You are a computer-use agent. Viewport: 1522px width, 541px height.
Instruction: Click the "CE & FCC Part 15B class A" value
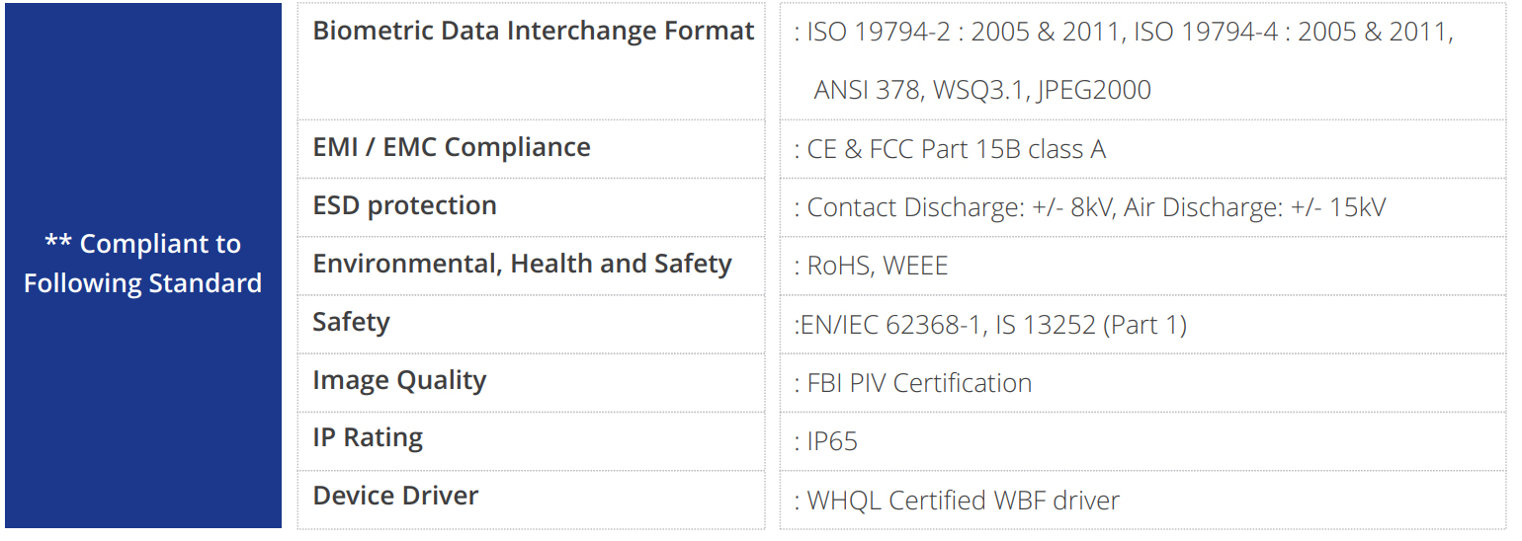956,149
